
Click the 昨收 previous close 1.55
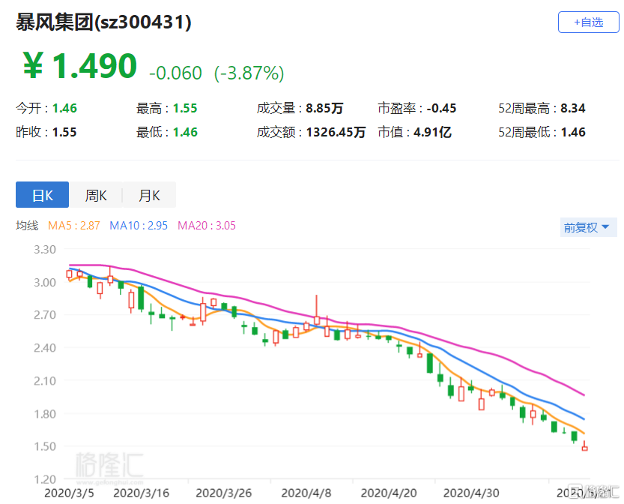(64, 132)
